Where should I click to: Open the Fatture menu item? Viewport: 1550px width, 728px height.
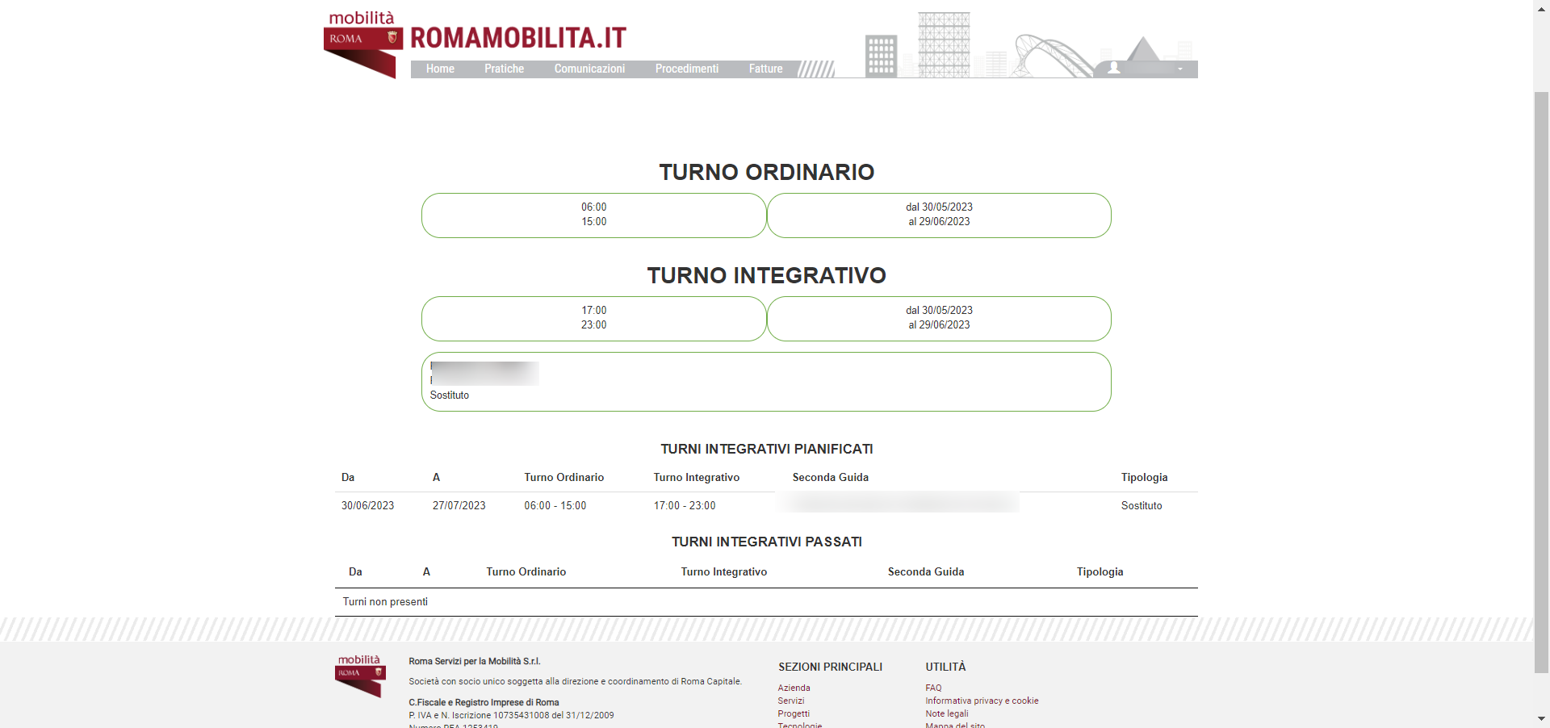coord(765,69)
